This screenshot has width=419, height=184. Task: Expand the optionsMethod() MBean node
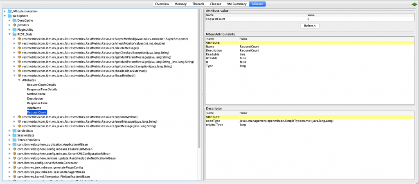(14, 117)
